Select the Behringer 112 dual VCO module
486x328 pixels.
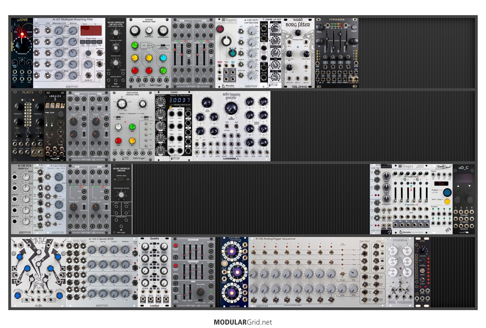pyautogui.click(x=88, y=126)
